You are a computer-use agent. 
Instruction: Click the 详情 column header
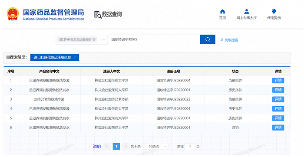278,72
